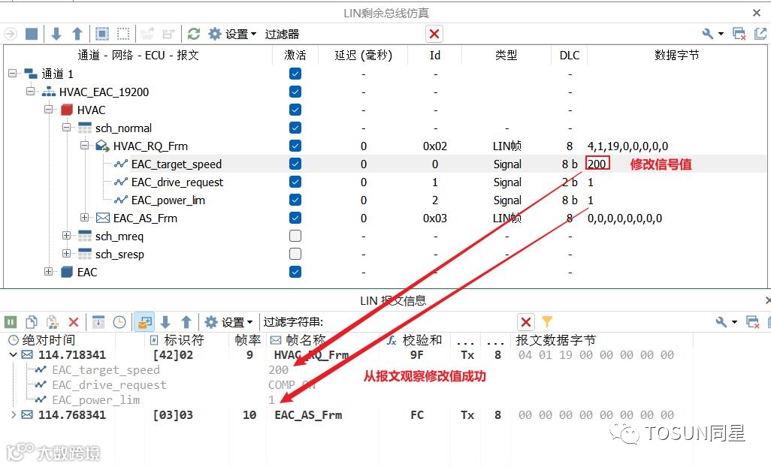Toggle the highlighted add-message envelope icon
771x467 pixels.
point(144,322)
